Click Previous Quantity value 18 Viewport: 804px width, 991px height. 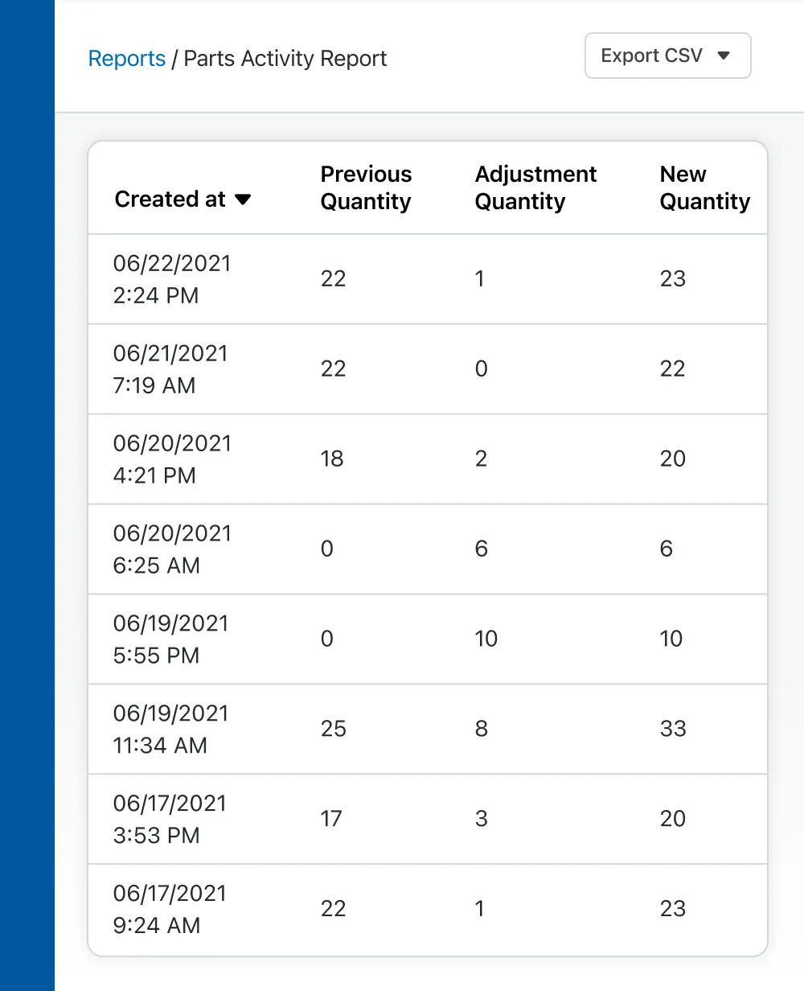(332, 458)
